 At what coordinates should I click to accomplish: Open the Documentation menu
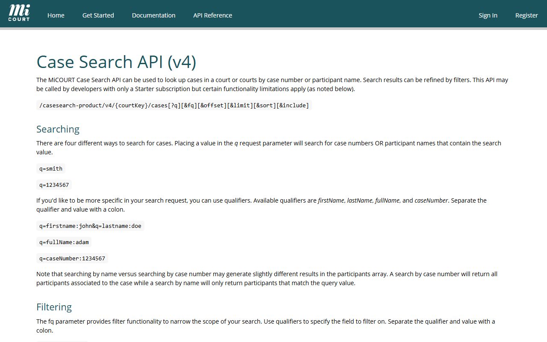tap(154, 15)
